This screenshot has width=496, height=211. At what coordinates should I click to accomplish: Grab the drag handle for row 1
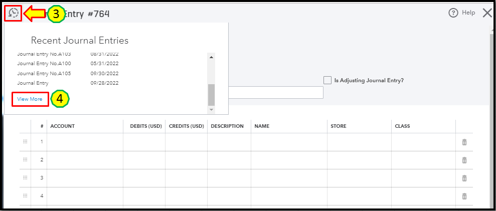(25, 142)
